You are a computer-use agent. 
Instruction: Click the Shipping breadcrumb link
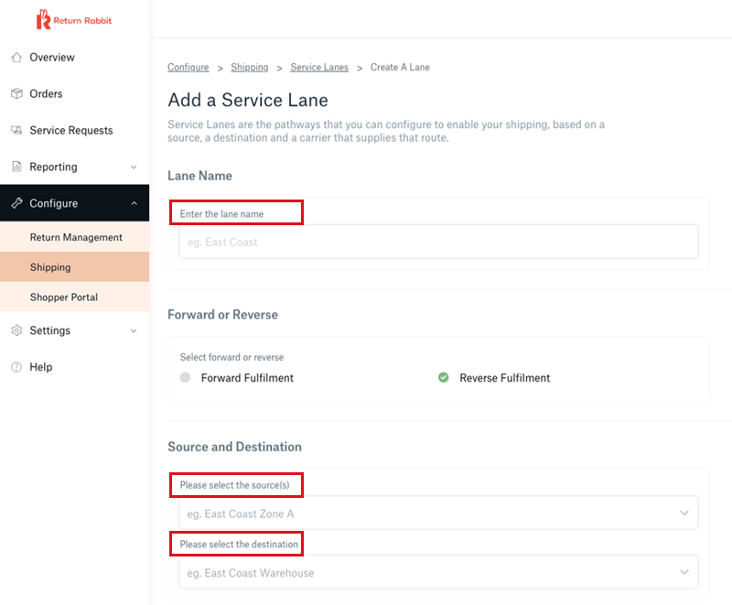coord(249,67)
